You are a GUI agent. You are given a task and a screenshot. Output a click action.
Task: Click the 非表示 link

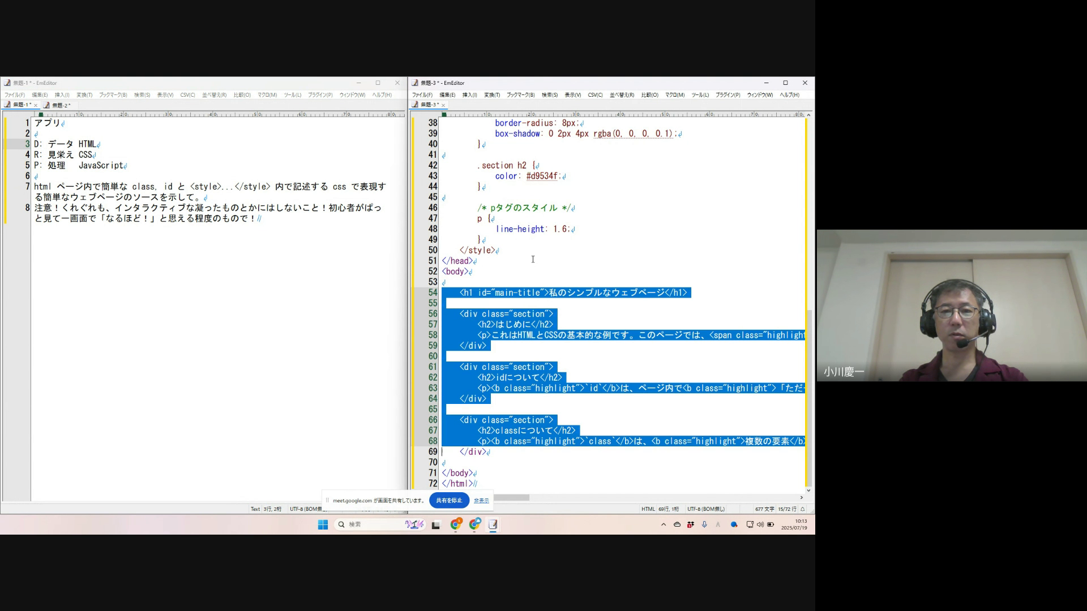point(481,500)
